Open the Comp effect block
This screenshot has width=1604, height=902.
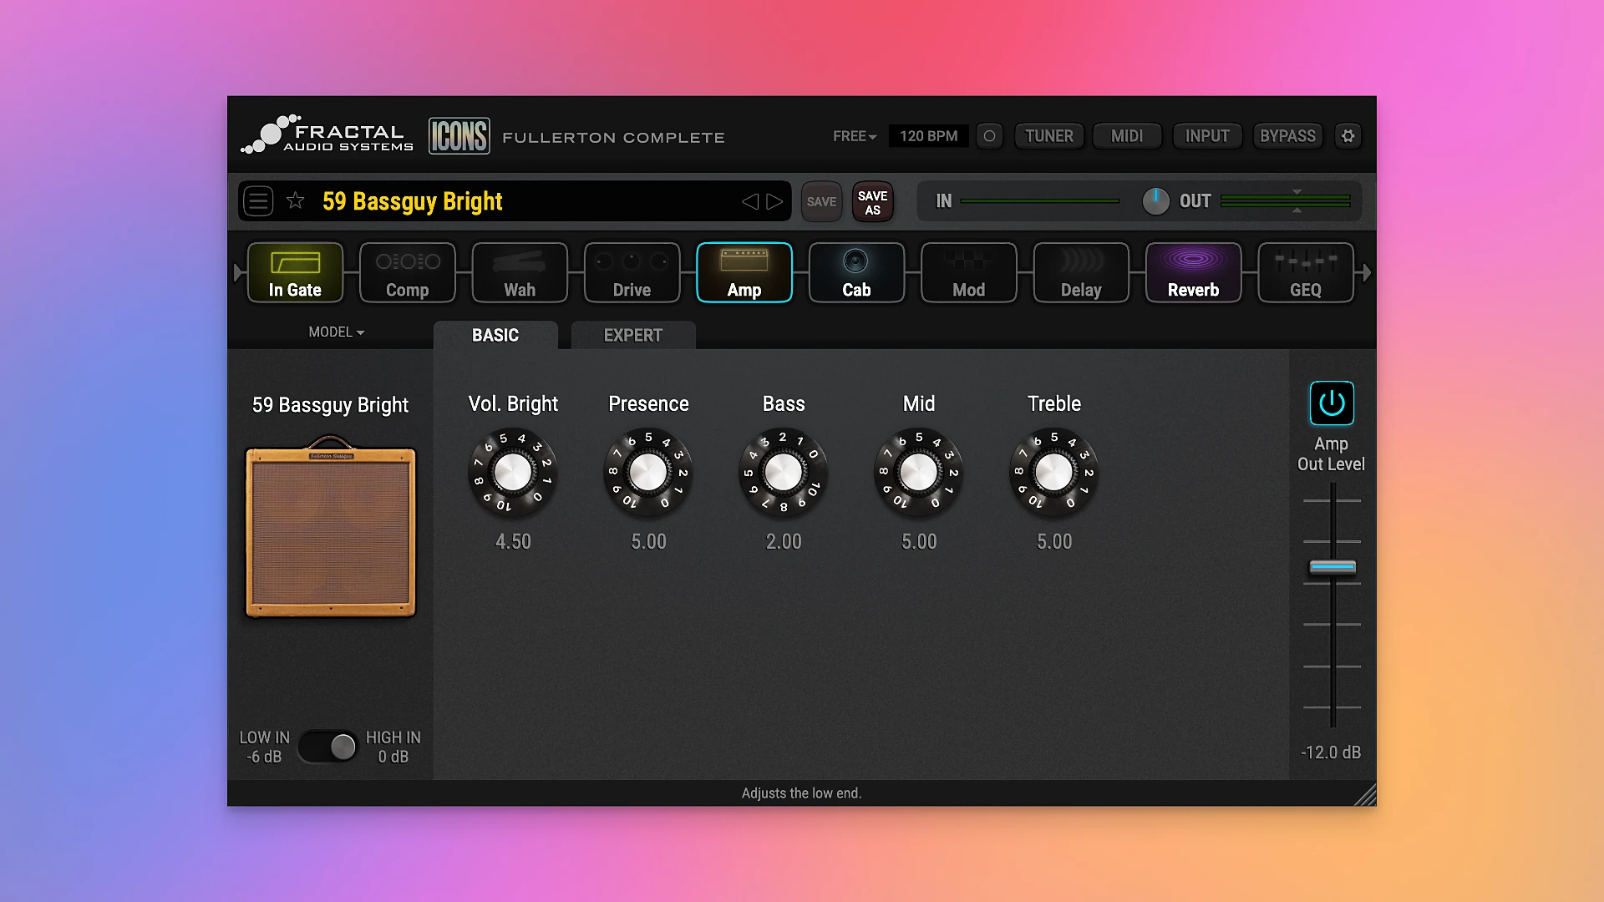[407, 272]
